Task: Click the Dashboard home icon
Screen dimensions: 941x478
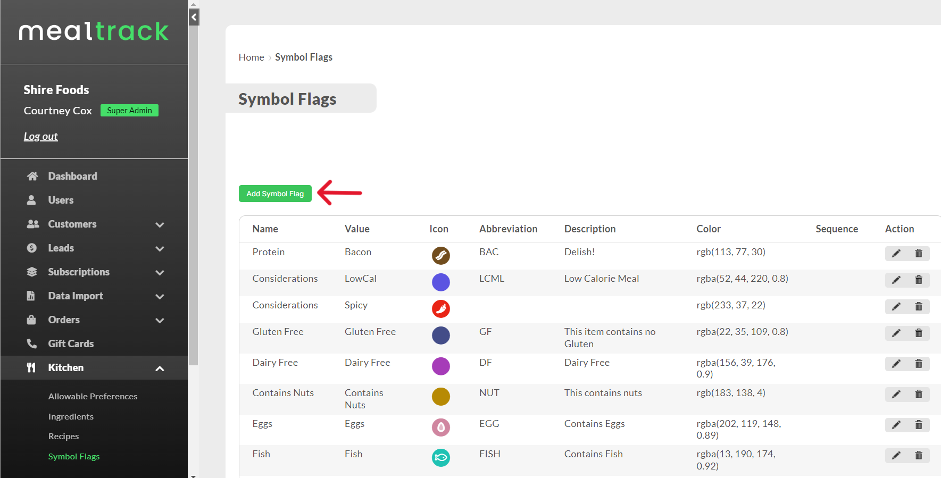Action: point(32,176)
